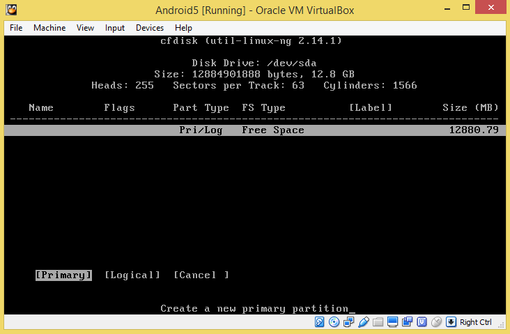
Task: Click the optical disc drive status icon
Action: (x=334, y=322)
